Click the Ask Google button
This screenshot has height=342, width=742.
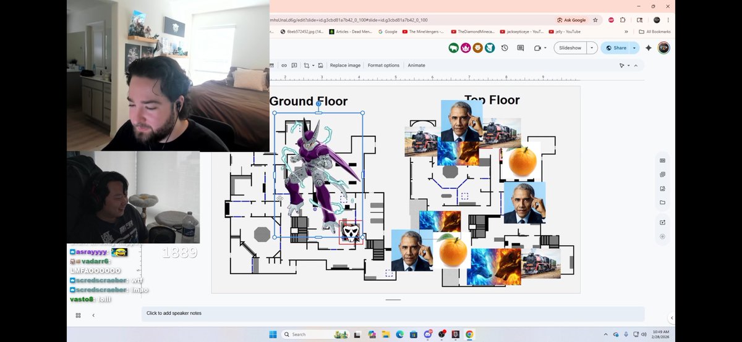(x=571, y=20)
